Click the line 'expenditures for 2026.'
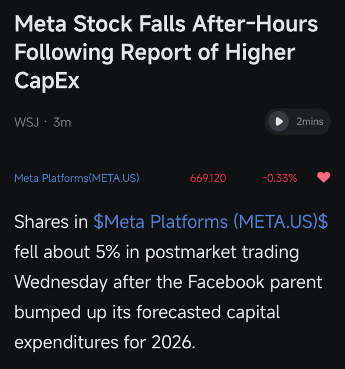Viewport: 345px width, 369px height. point(105,342)
